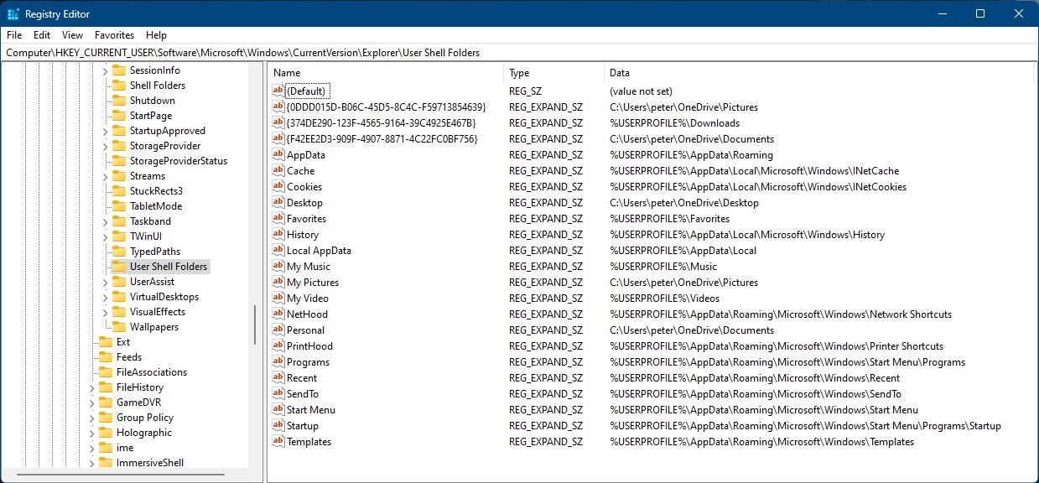The image size is (1039, 483).
Task: Select the Programs value name
Action: point(308,361)
